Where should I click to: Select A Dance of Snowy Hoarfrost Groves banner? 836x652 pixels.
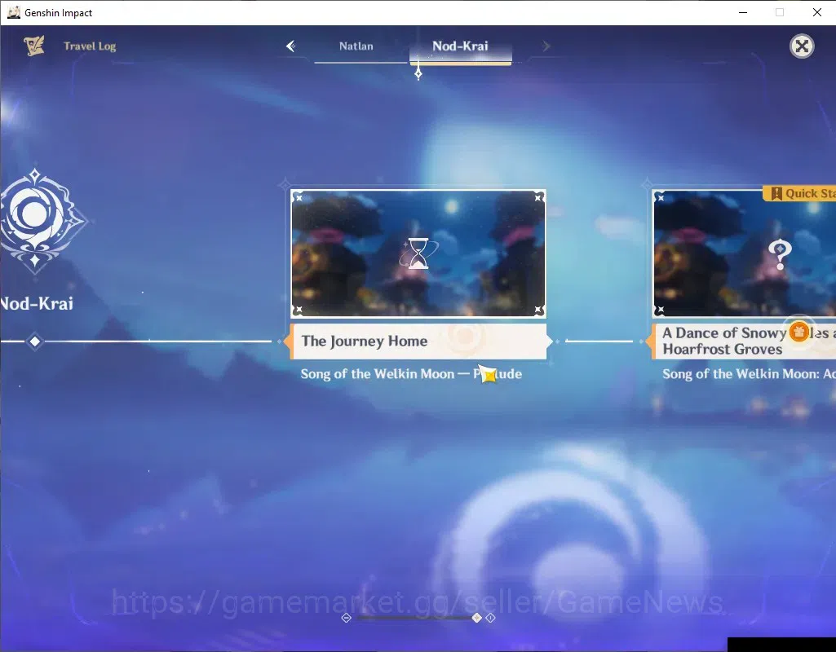742,341
